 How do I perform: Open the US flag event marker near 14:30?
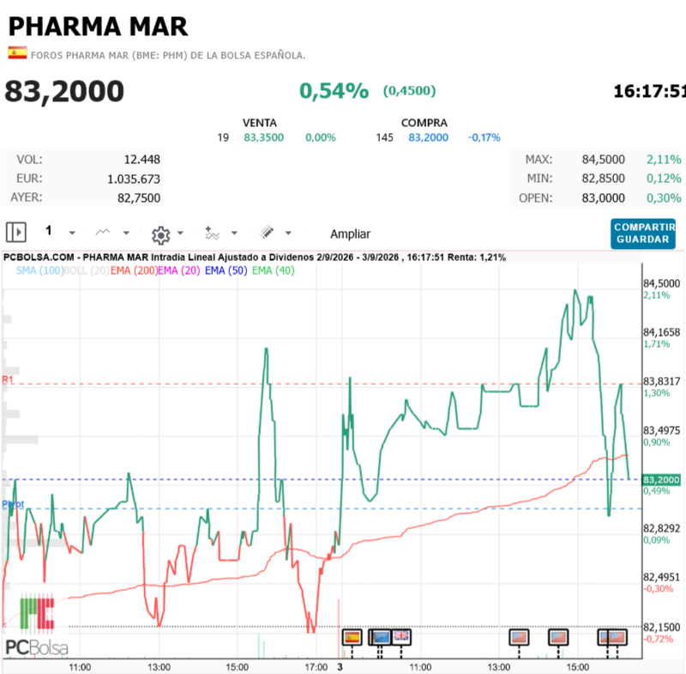[559, 638]
